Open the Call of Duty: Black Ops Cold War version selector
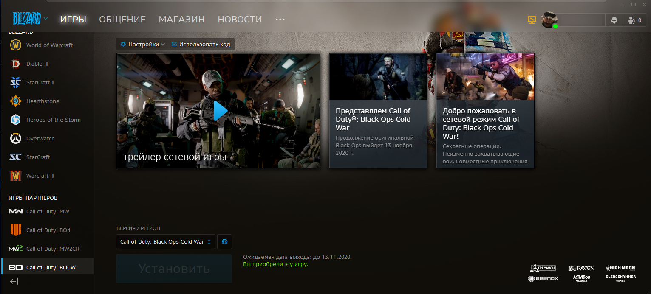 [x=166, y=242]
